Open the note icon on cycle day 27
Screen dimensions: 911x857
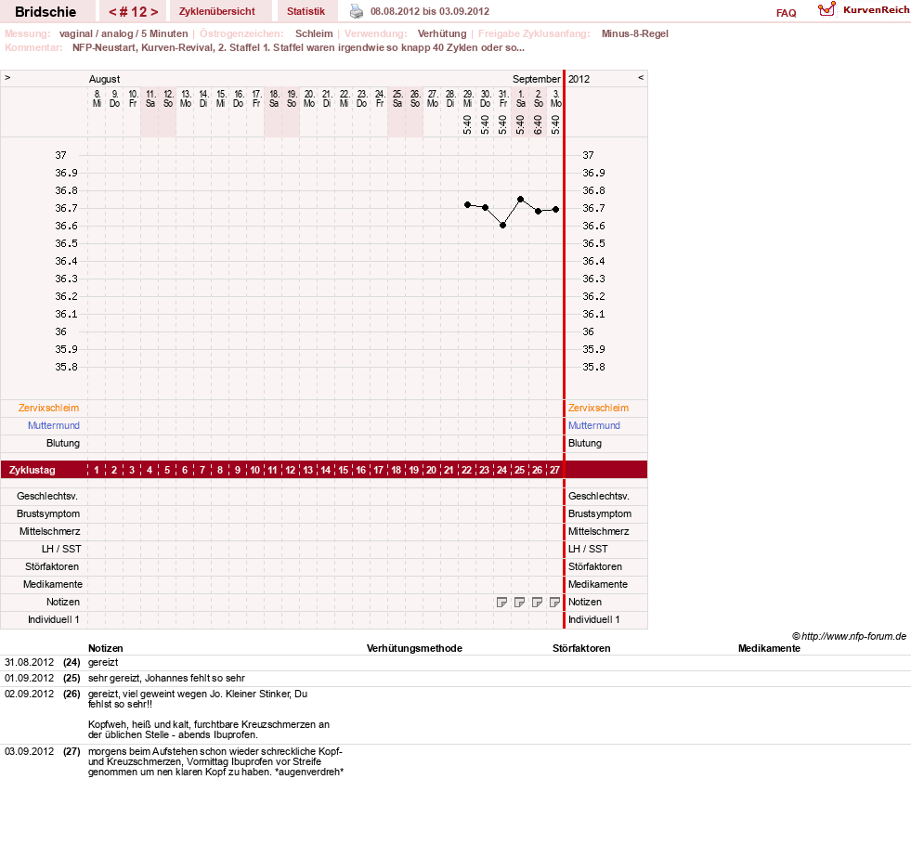554,603
